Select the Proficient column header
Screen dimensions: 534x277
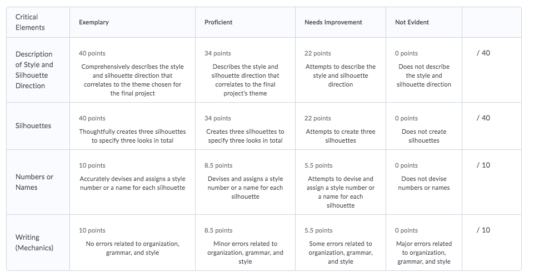(x=218, y=22)
